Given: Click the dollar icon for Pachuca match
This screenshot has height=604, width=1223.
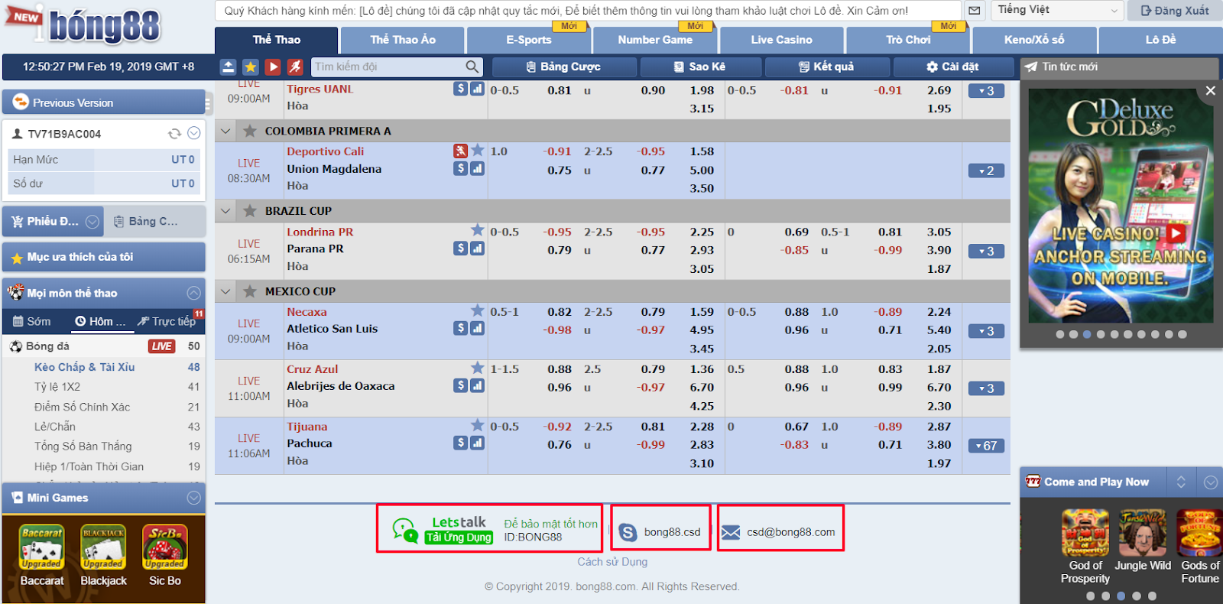Looking at the screenshot, I should [460, 443].
